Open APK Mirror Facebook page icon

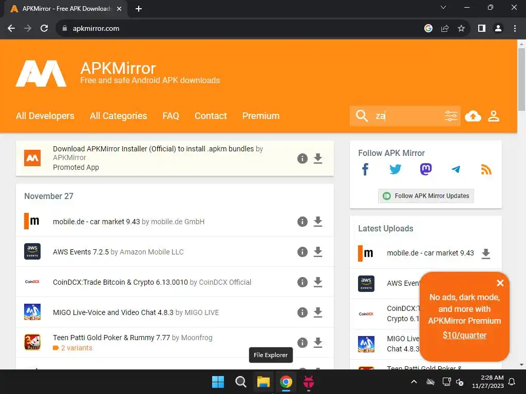coord(365,169)
